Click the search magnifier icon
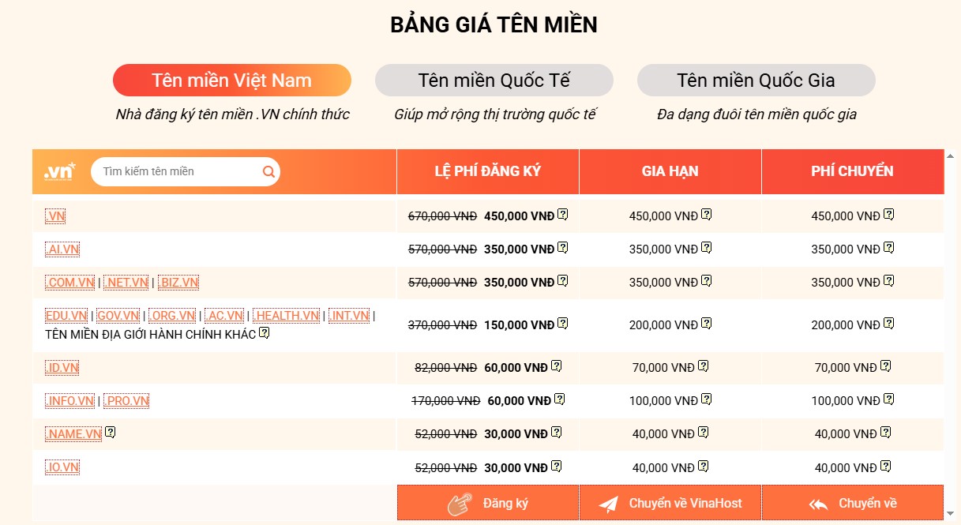 pos(268,171)
